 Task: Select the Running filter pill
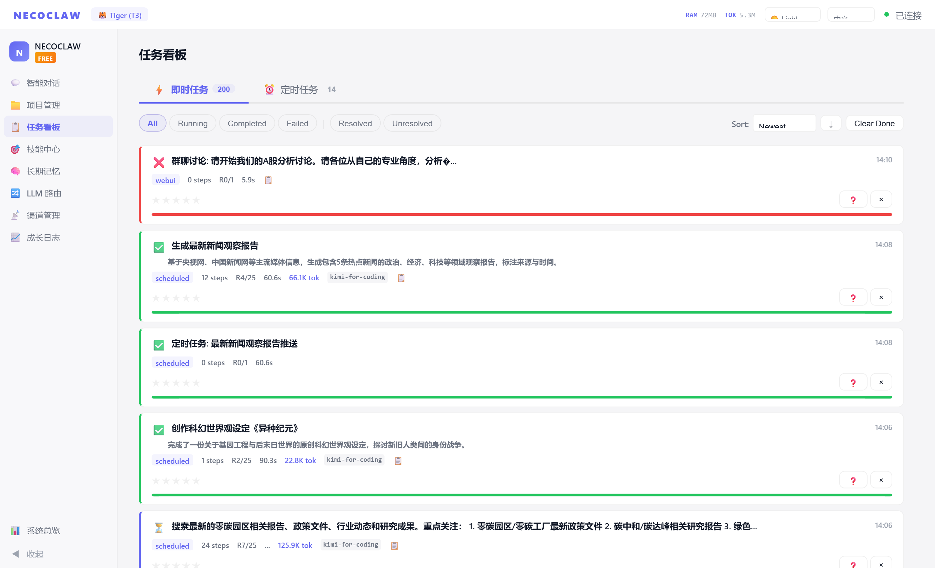(192, 123)
